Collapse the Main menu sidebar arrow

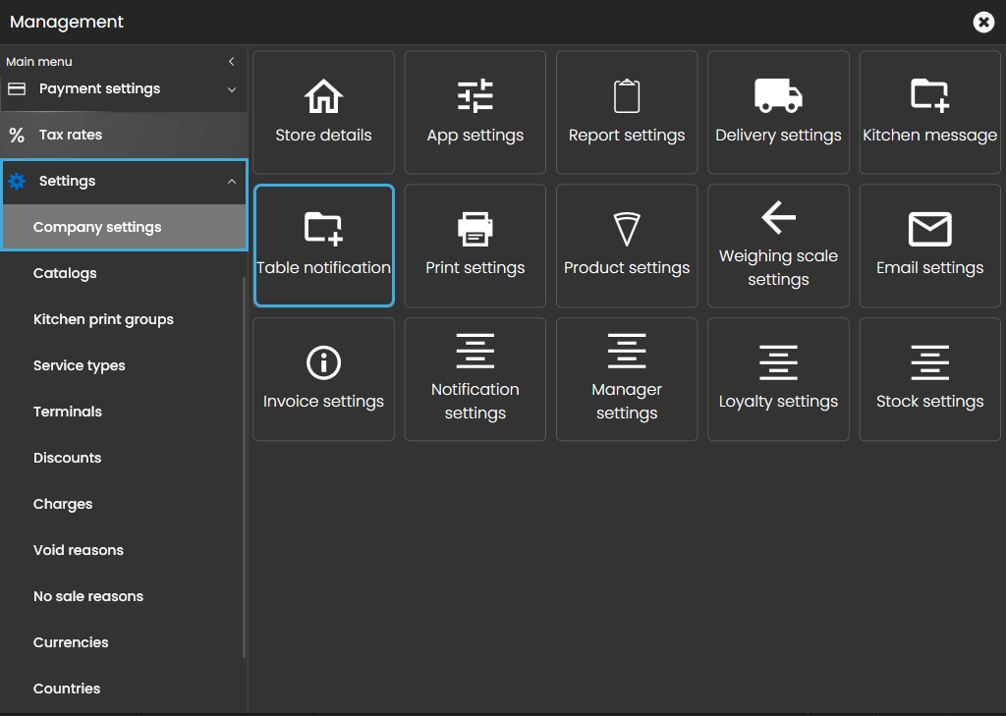click(x=232, y=62)
